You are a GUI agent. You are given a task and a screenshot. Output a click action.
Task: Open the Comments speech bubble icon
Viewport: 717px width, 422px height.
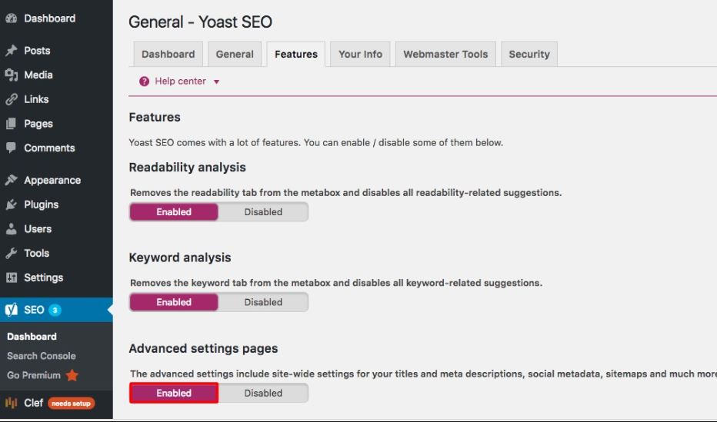pyautogui.click(x=11, y=148)
